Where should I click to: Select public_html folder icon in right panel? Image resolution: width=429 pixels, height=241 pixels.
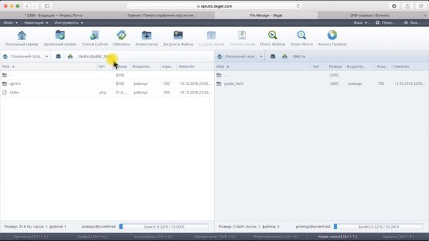[x=219, y=84]
